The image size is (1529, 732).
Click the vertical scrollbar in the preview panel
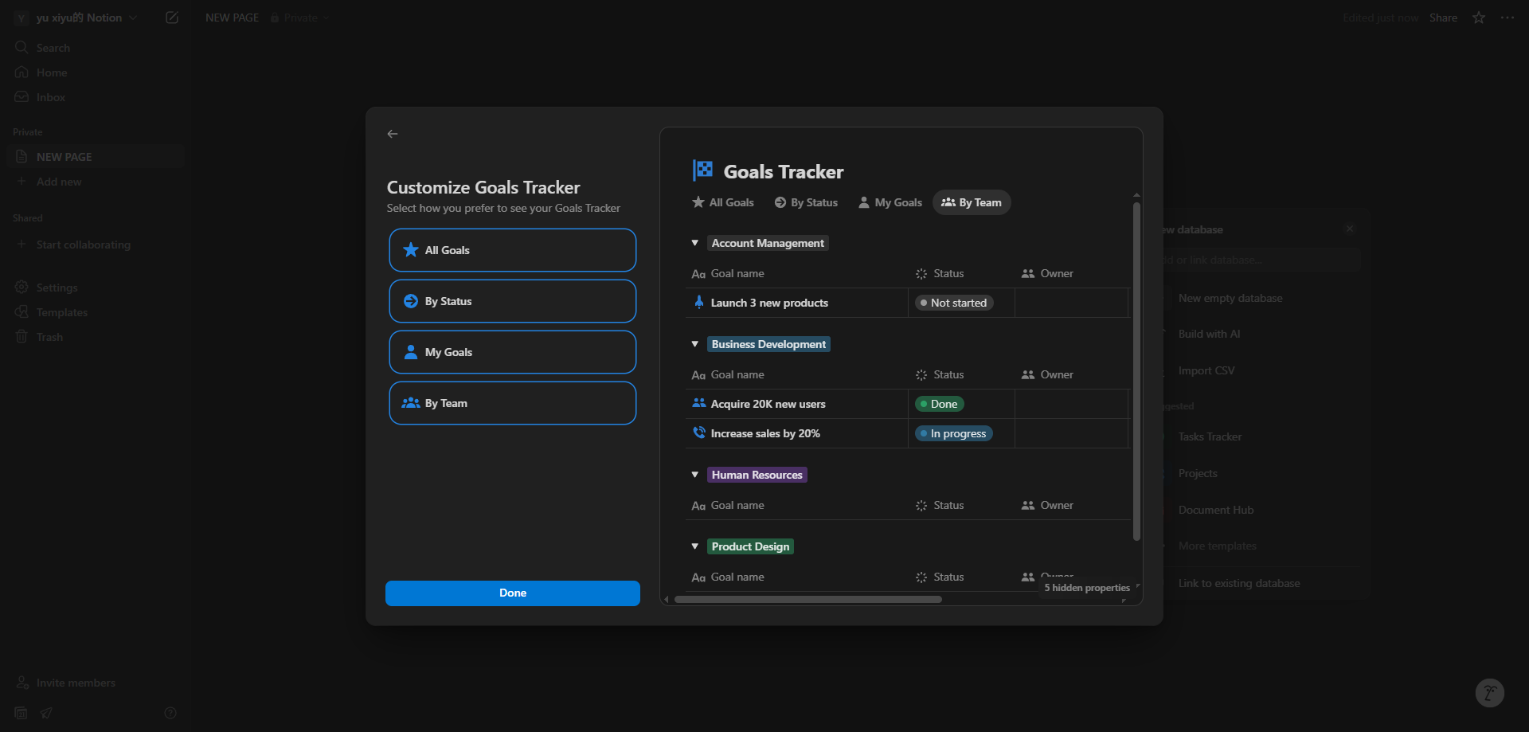1136,370
